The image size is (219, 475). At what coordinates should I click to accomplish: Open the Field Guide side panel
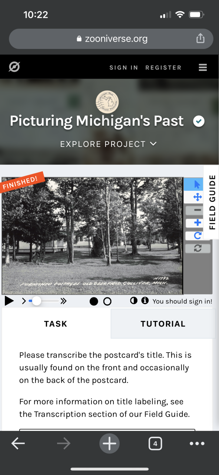[212, 202]
